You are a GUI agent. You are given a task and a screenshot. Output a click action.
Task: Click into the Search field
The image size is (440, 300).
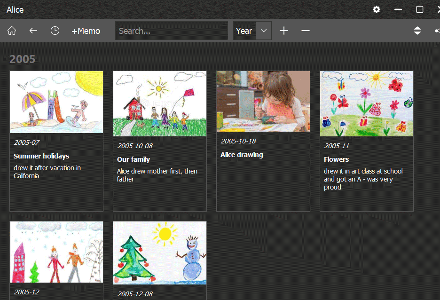coord(171,31)
